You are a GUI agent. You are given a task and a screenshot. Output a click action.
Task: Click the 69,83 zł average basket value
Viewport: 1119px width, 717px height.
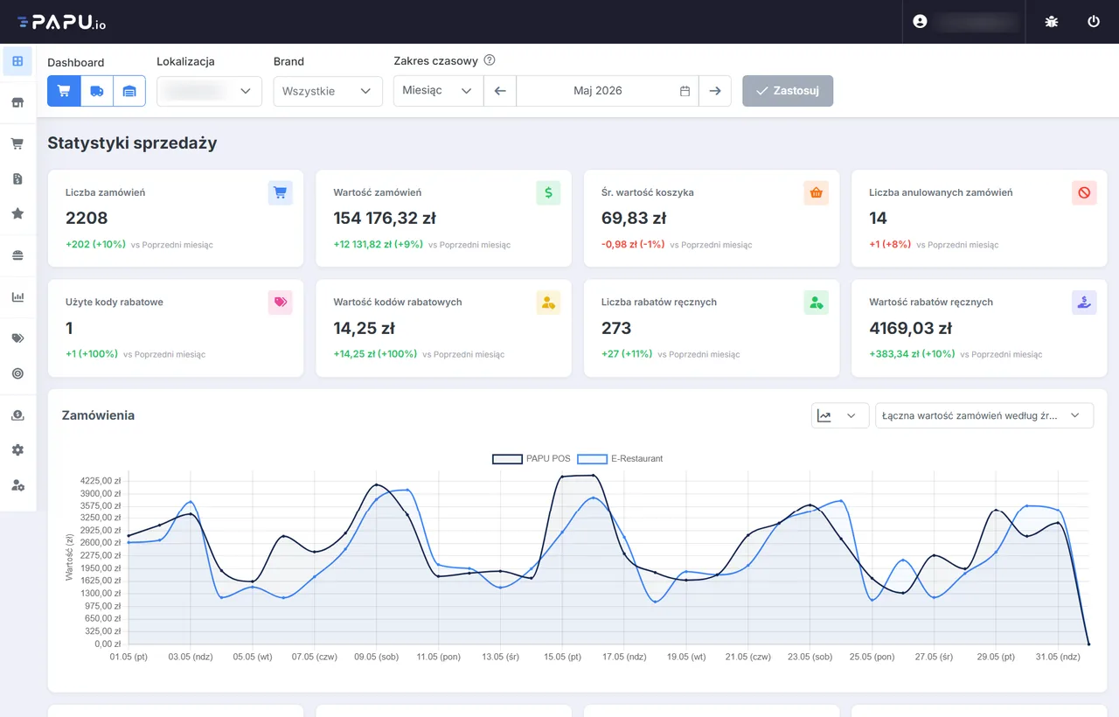tap(634, 219)
